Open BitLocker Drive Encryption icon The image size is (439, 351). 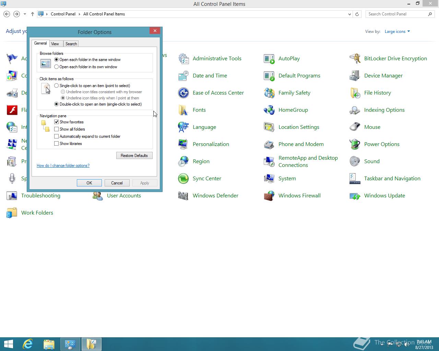(355, 59)
